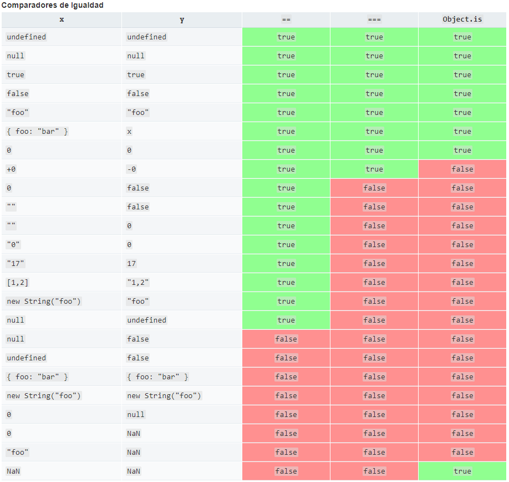Click the 'y' column header
Image resolution: width=509 pixels, height=482 pixels.
[182, 19]
